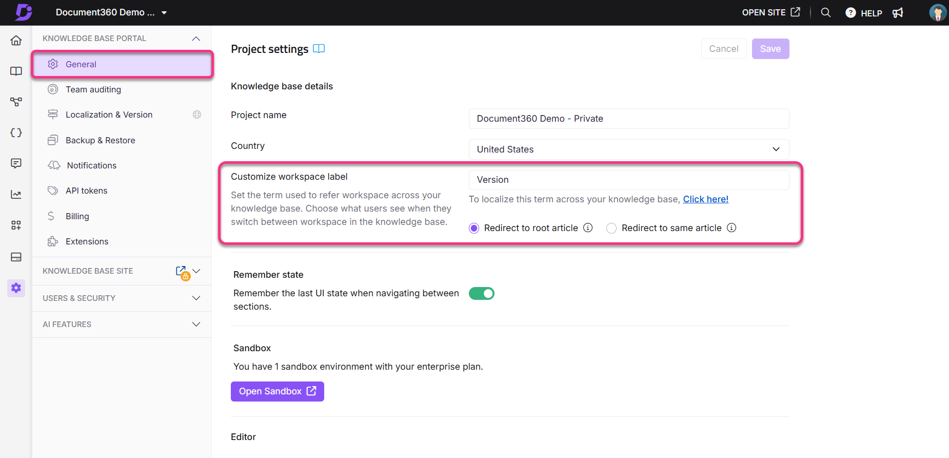
Task: Click the Project name input field
Action: [x=629, y=119]
